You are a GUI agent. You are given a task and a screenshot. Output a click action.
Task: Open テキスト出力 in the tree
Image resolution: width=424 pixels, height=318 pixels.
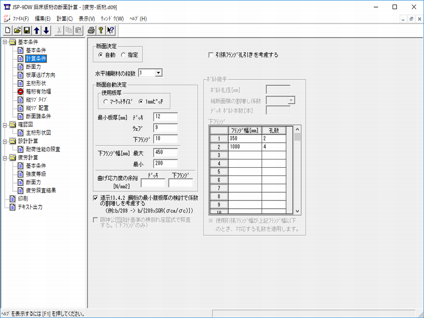tap(29, 207)
